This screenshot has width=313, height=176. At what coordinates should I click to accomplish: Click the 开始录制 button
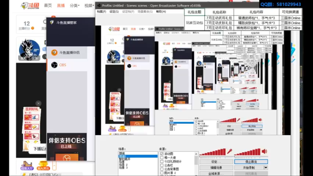pyautogui.click(x=249, y=168)
